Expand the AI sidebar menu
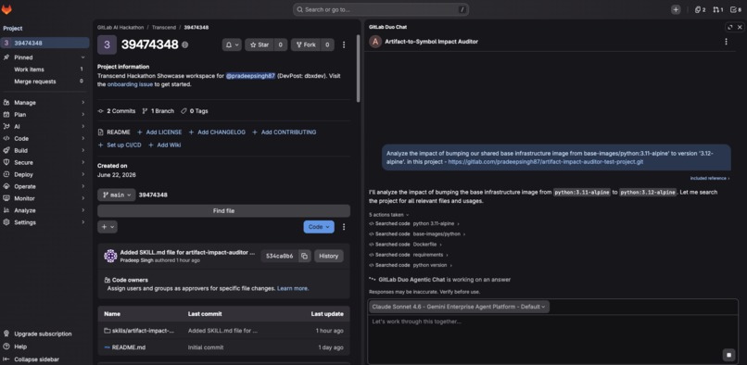 [44, 126]
